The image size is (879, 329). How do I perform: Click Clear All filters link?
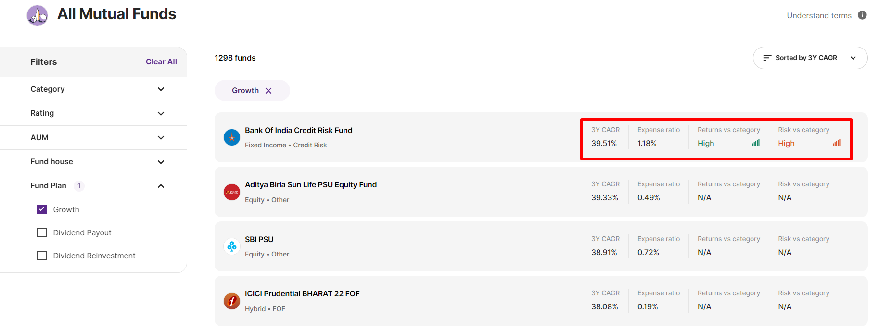click(x=161, y=62)
